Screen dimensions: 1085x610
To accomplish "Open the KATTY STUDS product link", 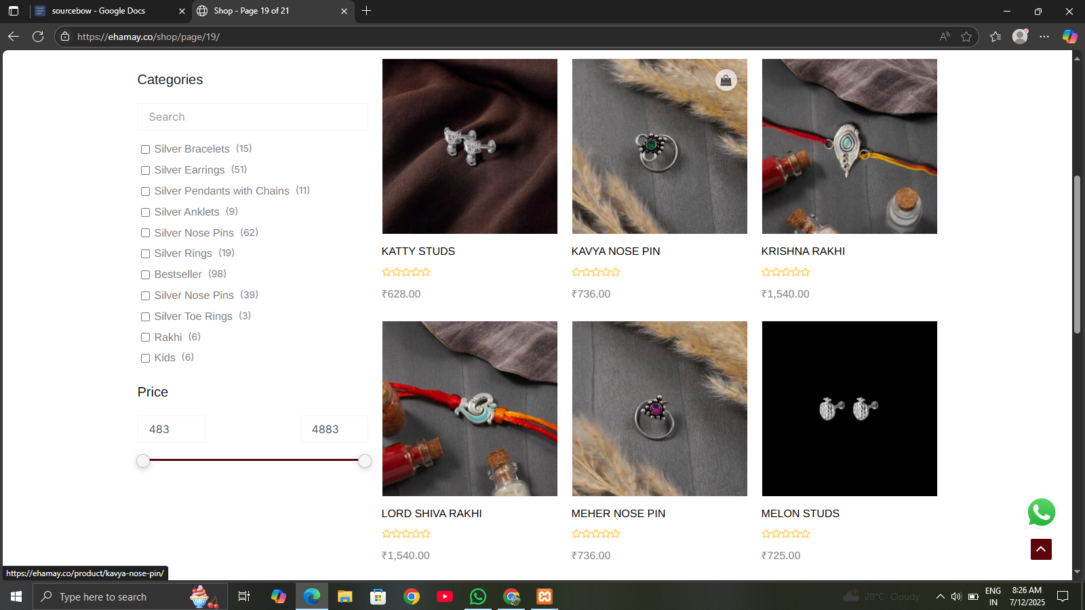I will point(418,251).
